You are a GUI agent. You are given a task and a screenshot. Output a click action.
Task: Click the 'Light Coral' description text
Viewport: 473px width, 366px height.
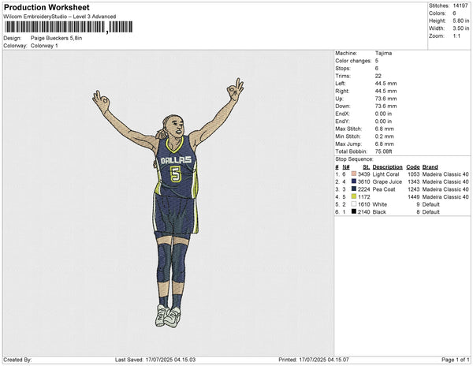(x=385, y=174)
